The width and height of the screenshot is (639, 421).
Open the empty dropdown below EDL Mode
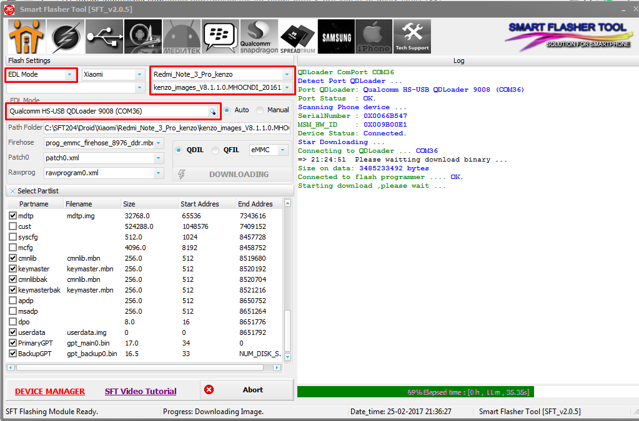140,87
